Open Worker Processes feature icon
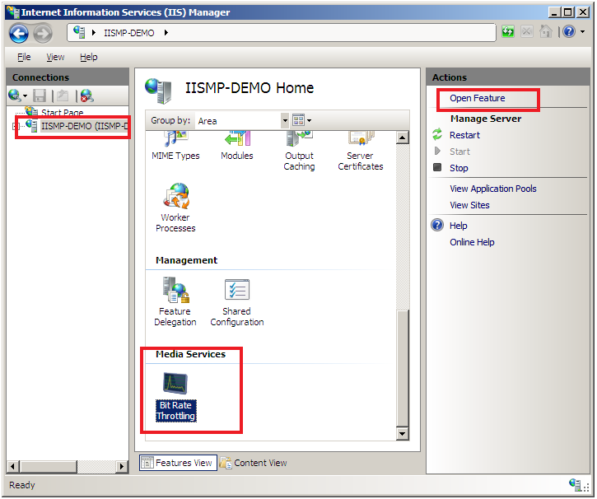The height and width of the screenshot is (499, 597). pos(175,208)
